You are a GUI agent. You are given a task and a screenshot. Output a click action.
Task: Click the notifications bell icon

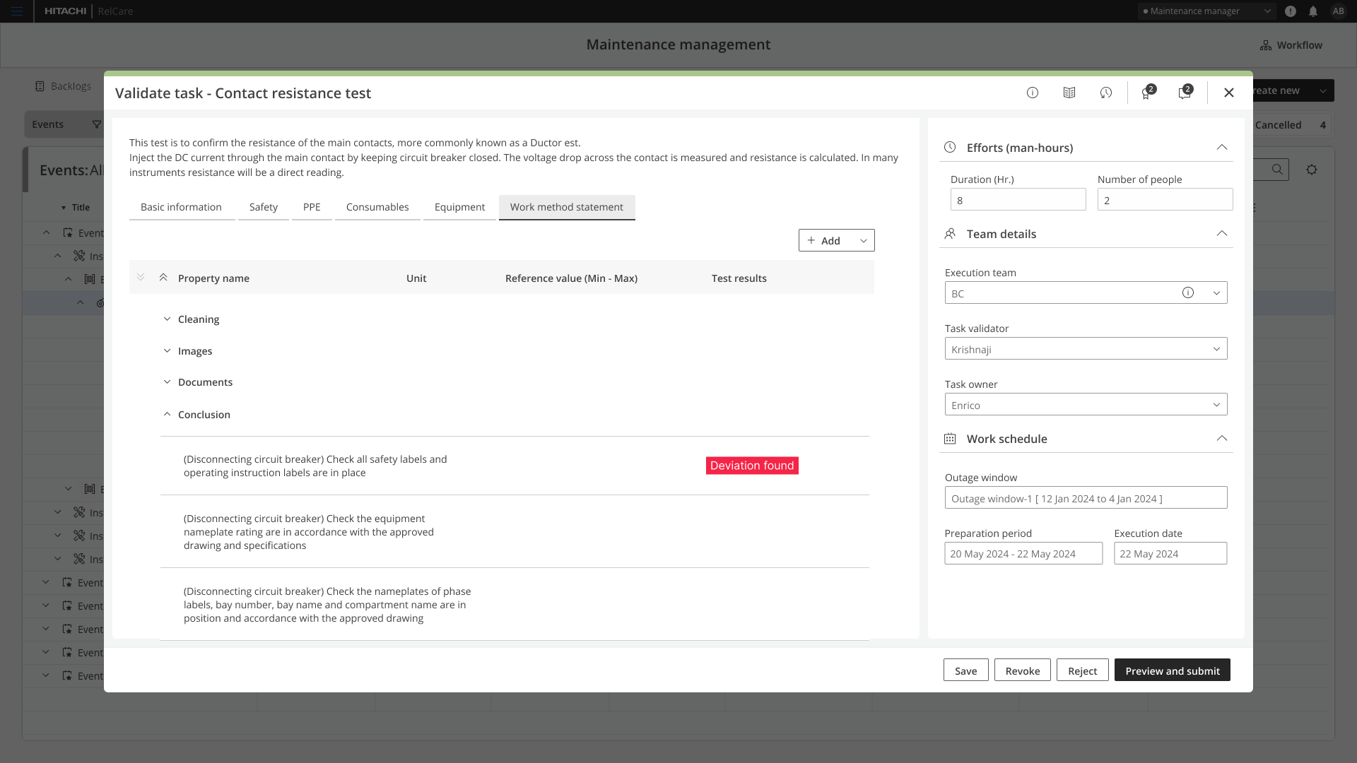tap(1313, 11)
